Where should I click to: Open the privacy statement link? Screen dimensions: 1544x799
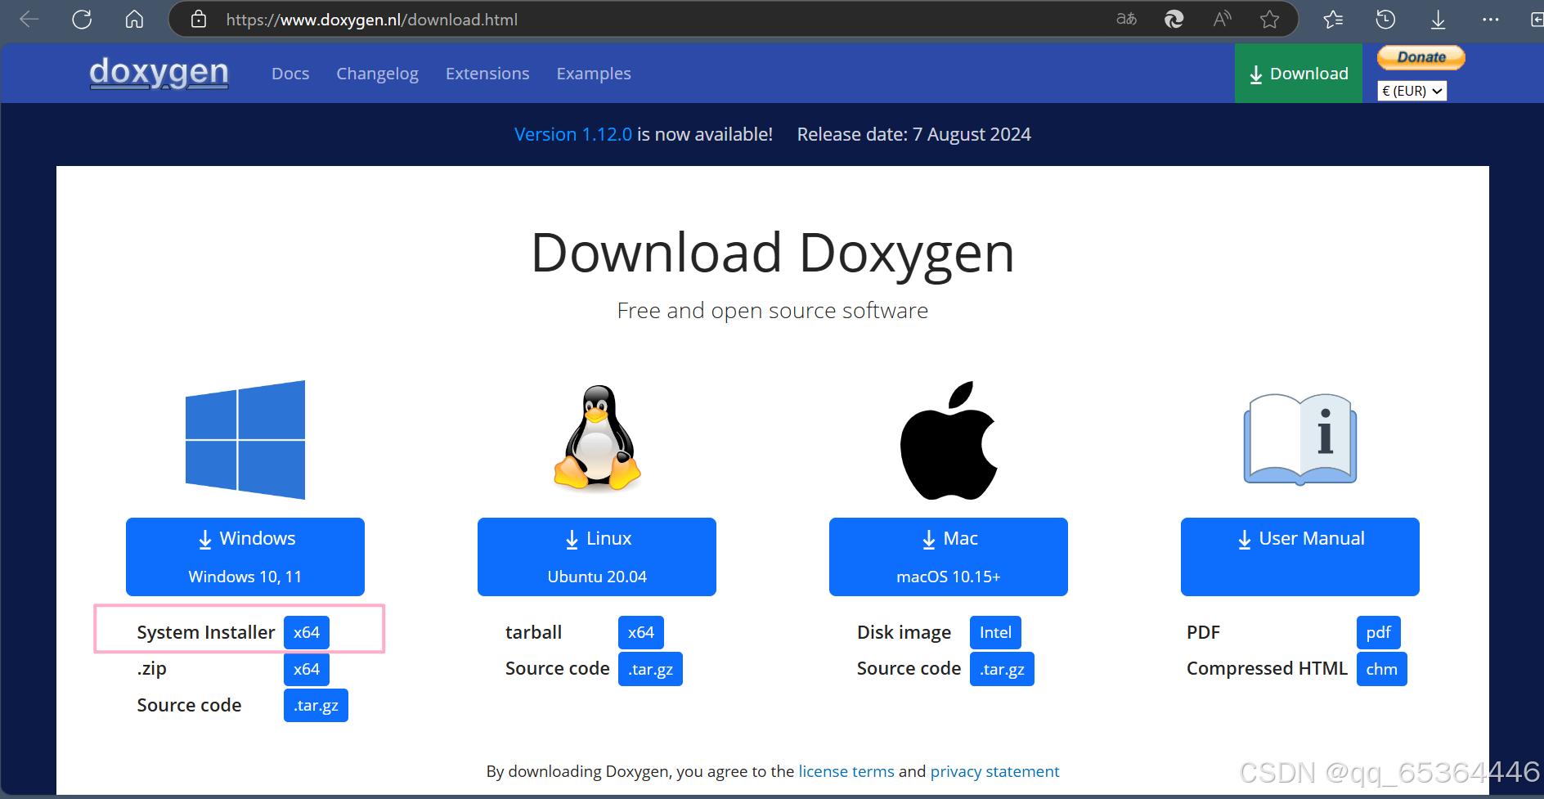994,771
